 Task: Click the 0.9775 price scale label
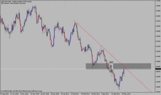coord(158,21)
